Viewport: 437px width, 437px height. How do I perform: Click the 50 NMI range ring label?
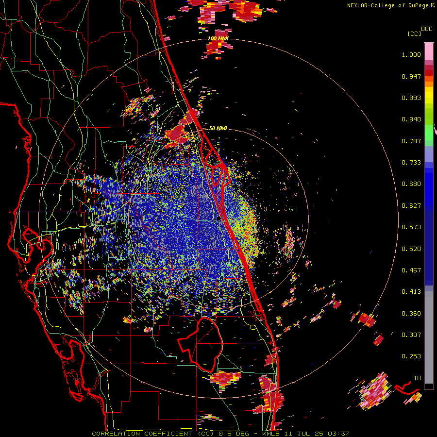pos(218,128)
